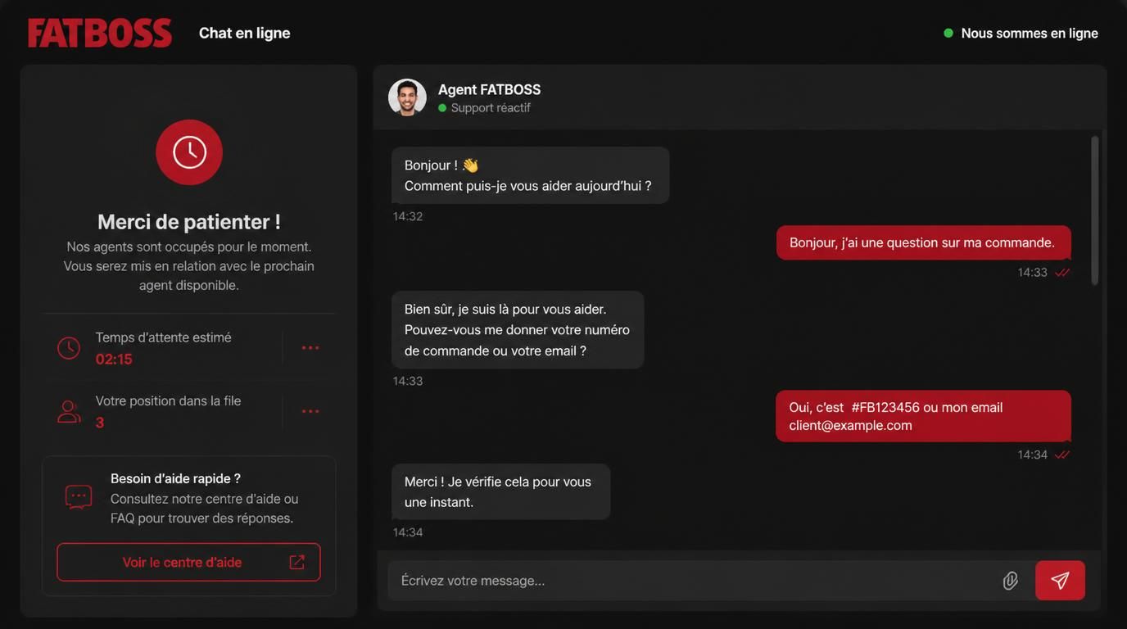Screen dimensions: 1127x629
Task: Click the chat conversation scrollbar
Action: pos(1095,210)
